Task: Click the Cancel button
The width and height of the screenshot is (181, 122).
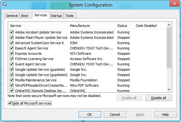Action: pyautogui.click(x=115, y=114)
